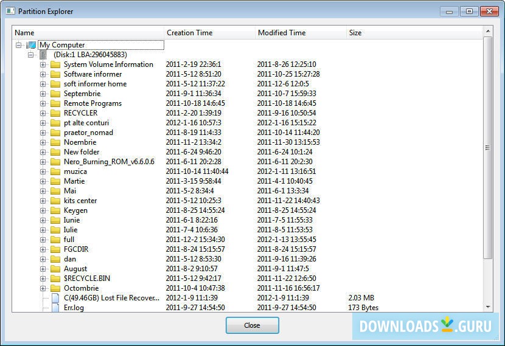Expand the August folder node
Image resolution: width=505 pixels, height=346 pixels.
click(43, 269)
